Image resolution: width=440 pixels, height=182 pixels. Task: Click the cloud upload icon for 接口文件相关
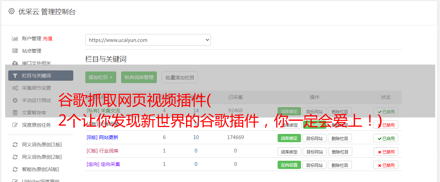pyautogui.click(x=15, y=63)
